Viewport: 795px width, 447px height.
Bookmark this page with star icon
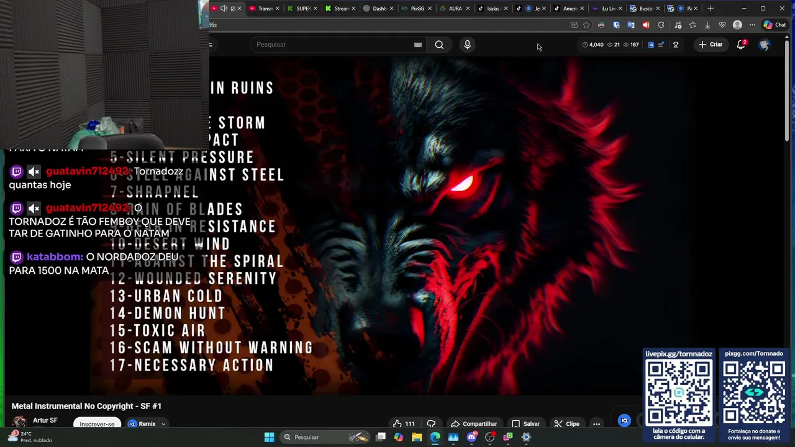pyautogui.click(x=586, y=25)
